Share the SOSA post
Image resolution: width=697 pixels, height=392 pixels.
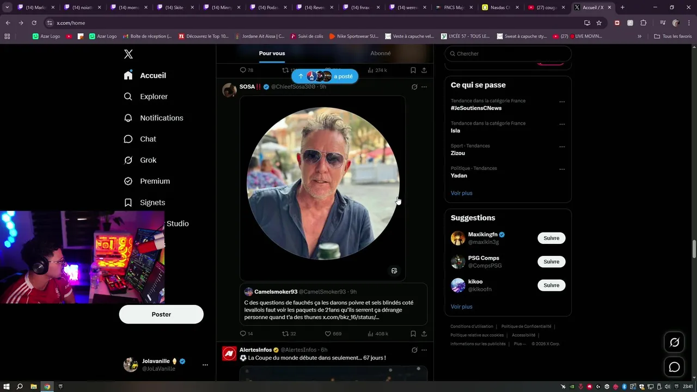tap(424, 333)
